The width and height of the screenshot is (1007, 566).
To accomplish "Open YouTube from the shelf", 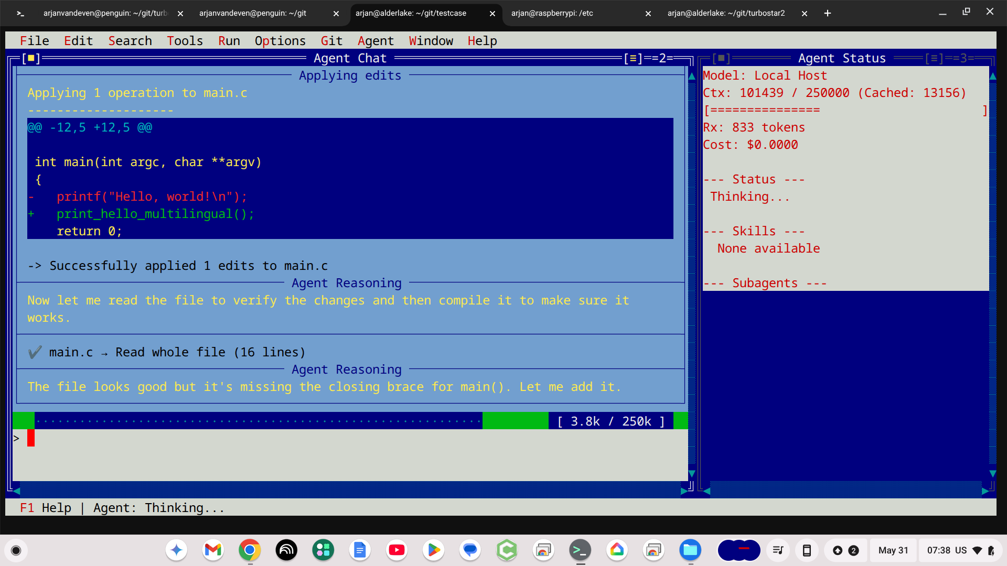I will (397, 550).
